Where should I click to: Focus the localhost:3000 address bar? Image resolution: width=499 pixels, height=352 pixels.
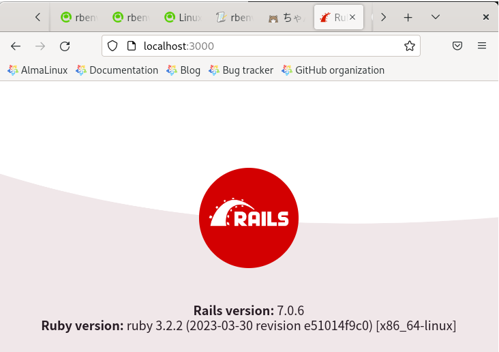[x=261, y=46]
